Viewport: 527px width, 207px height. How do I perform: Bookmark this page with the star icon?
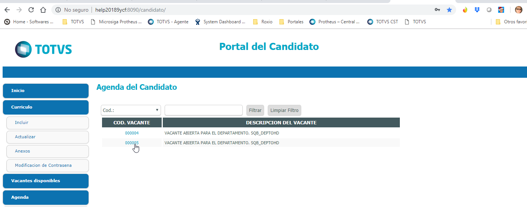click(449, 10)
